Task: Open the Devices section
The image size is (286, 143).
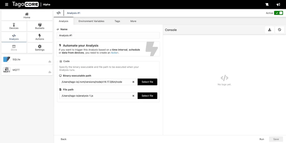Action: (14, 26)
